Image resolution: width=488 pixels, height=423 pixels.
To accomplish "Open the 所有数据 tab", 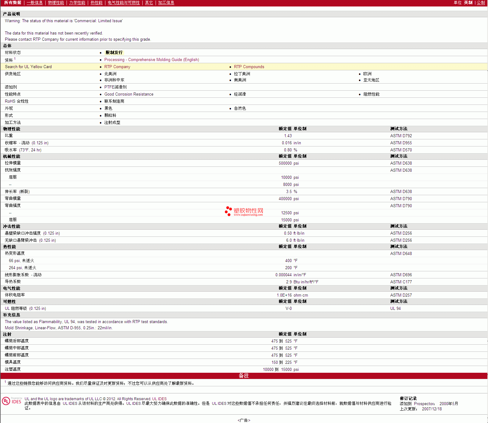I will point(13,2).
